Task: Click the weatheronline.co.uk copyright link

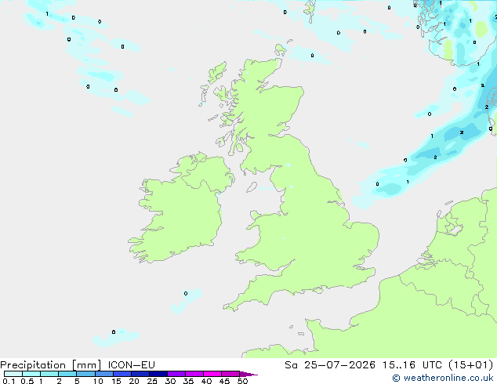Action: 443,378
